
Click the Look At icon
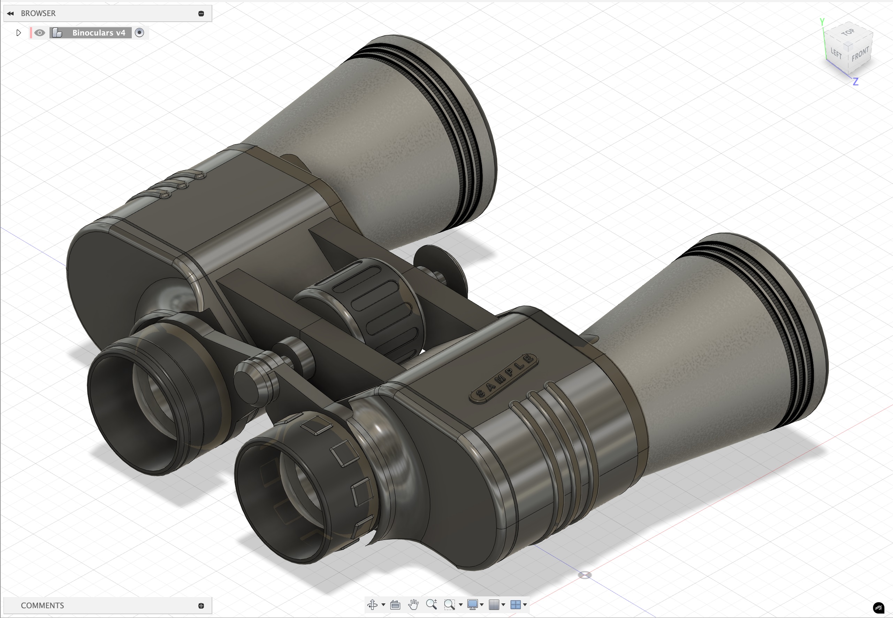[x=395, y=604]
